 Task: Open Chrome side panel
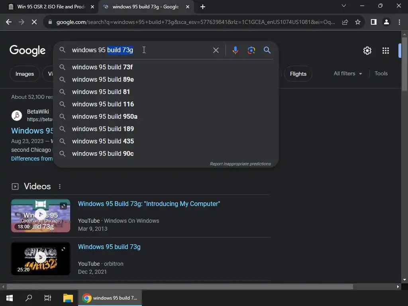click(x=374, y=22)
